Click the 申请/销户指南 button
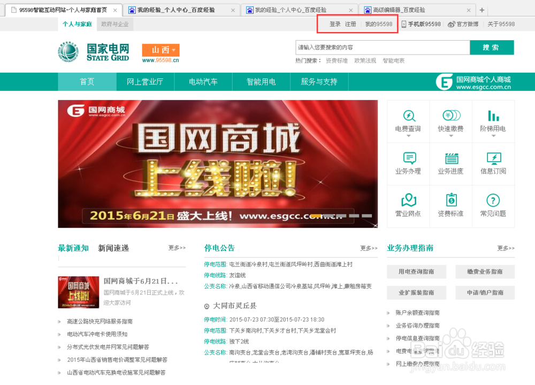The height and width of the screenshot is (385, 535). click(x=485, y=292)
